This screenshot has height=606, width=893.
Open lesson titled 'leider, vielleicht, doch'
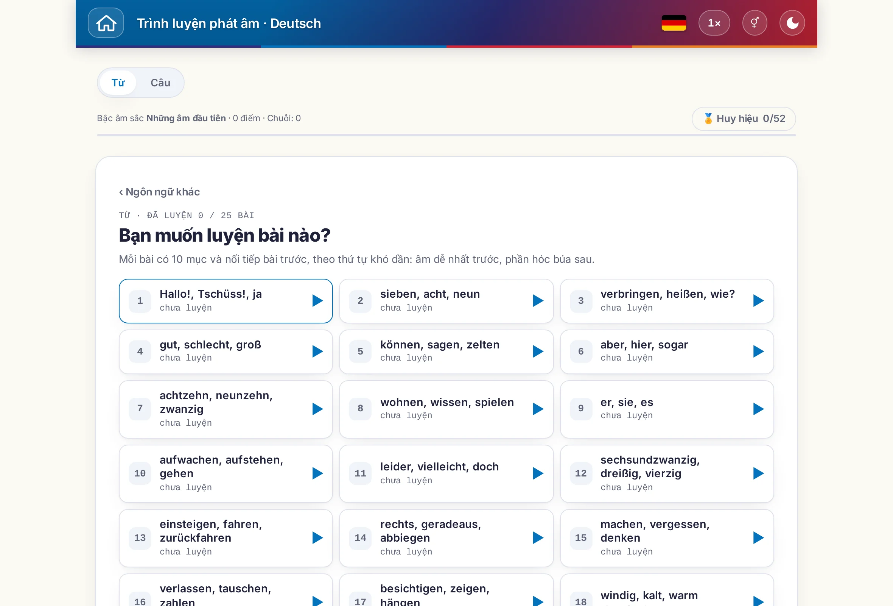click(x=439, y=467)
